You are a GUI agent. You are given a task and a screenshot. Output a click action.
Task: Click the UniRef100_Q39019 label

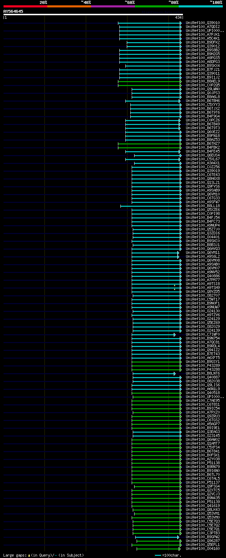[x=203, y=171]
